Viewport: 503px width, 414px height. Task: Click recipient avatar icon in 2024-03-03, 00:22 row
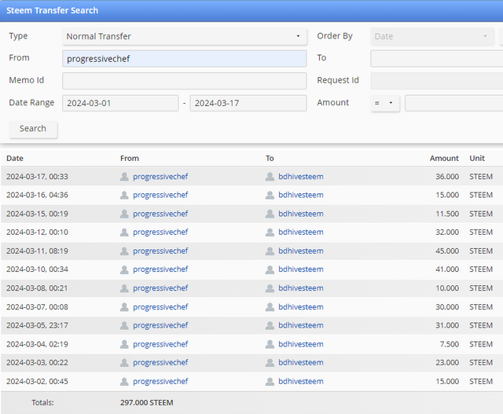click(x=270, y=363)
